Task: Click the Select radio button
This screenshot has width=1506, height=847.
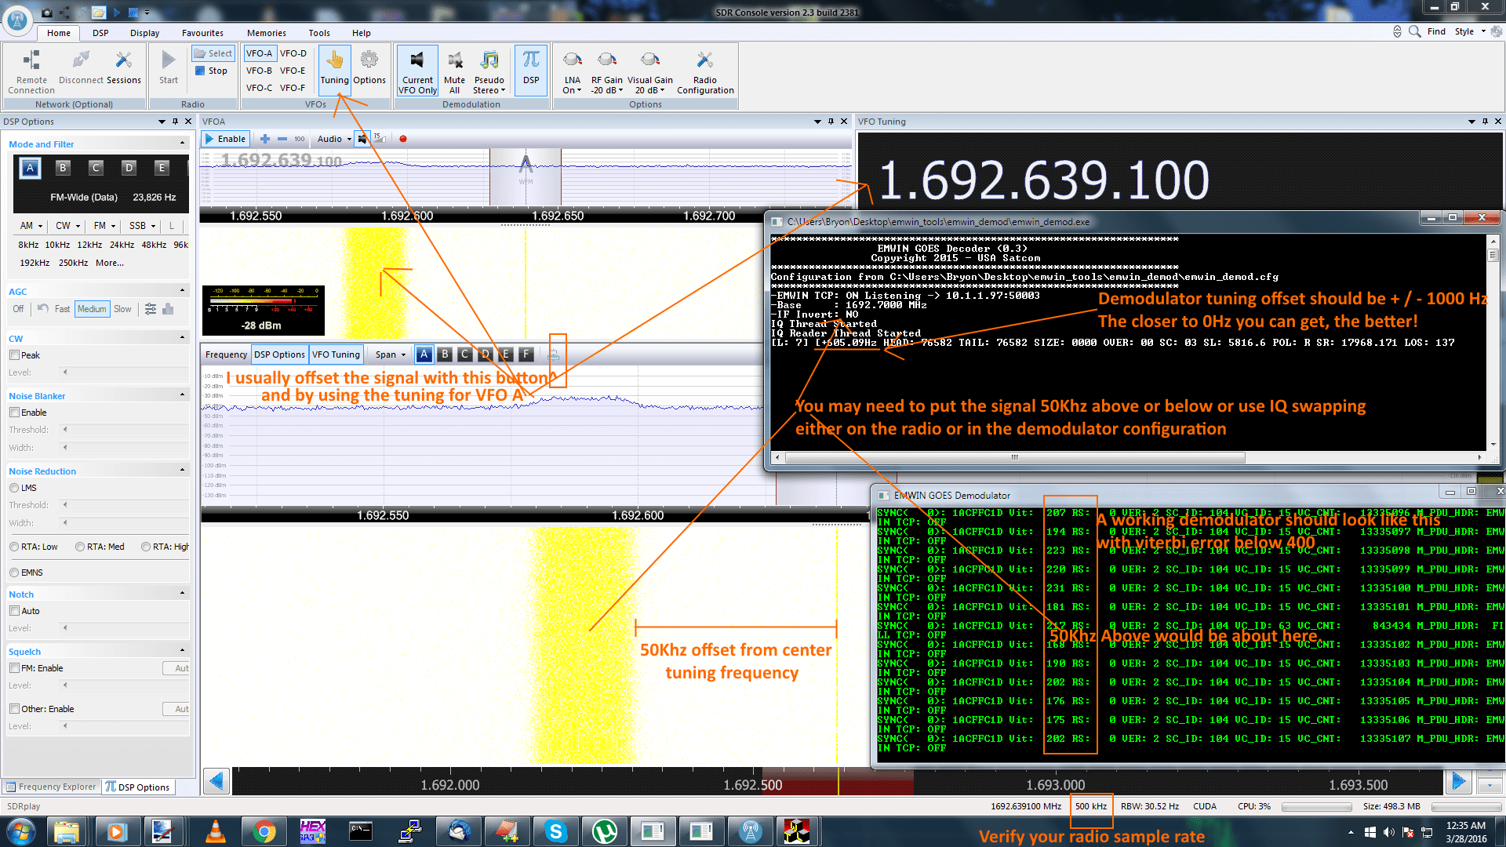Action: 213,53
